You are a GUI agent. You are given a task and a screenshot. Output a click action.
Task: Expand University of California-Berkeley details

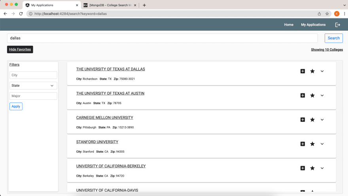[322, 168]
